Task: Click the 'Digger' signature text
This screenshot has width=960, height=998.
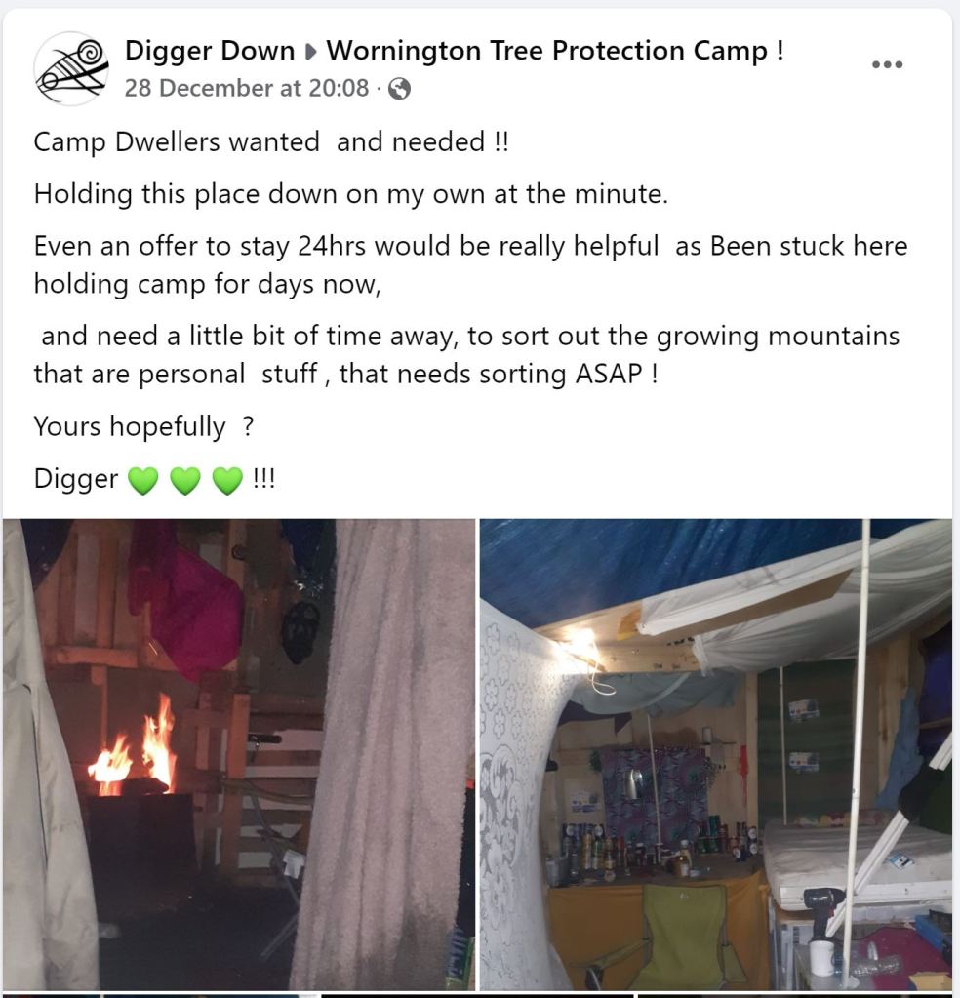Action: [76, 479]
